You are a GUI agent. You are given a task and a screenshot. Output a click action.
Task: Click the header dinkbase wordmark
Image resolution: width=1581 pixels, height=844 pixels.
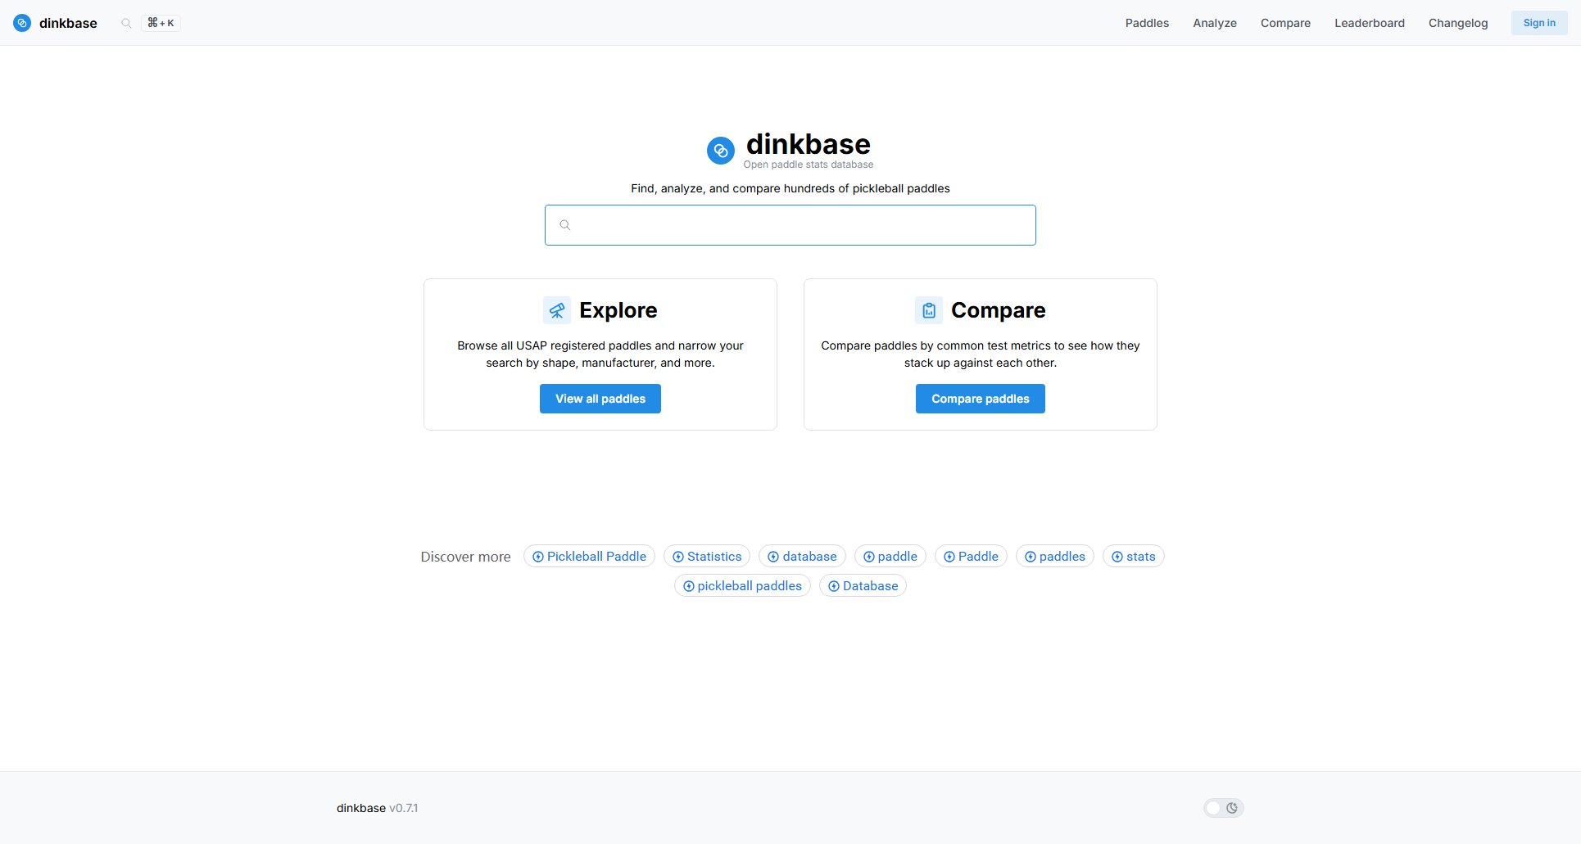click(68, 23)
